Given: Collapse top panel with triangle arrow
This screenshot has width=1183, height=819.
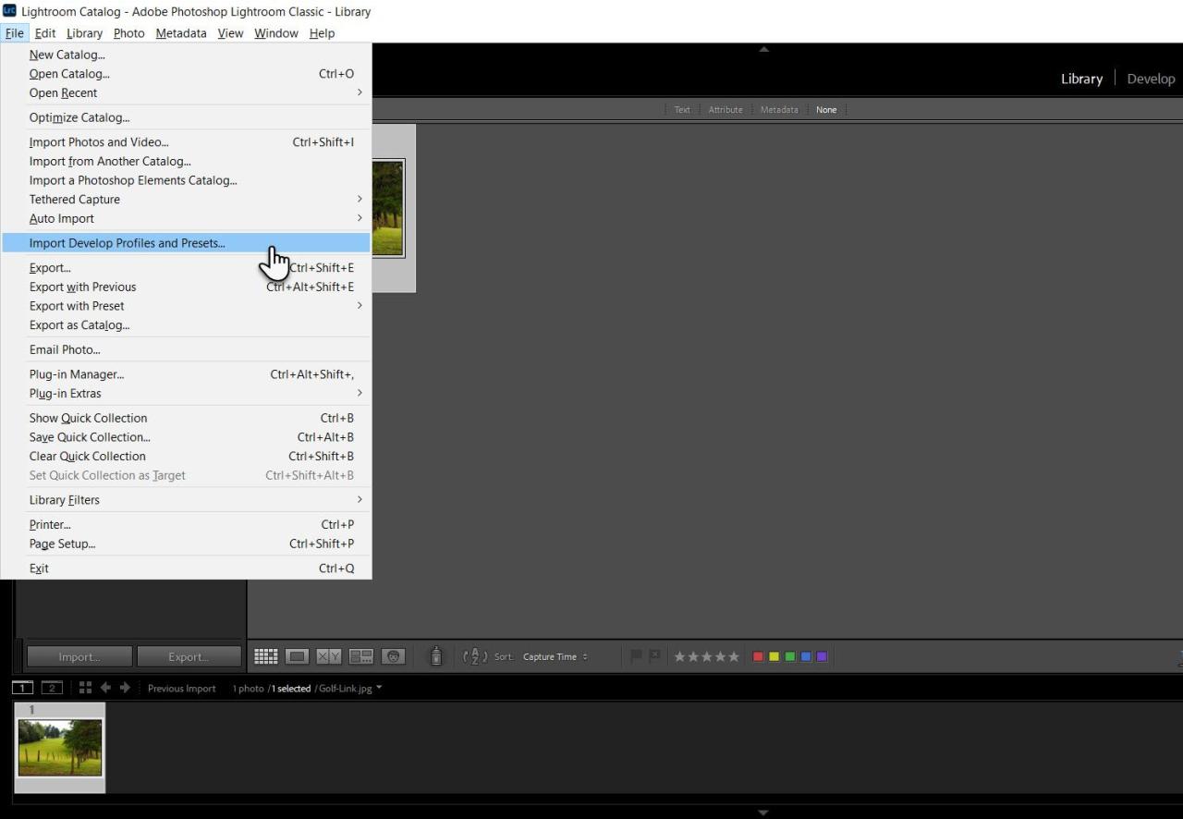Looking at the screenshot, I should (763, 49).
